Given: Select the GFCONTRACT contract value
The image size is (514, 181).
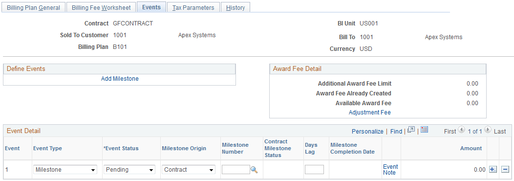Looking at the screenshot, I should pos(133,23).
